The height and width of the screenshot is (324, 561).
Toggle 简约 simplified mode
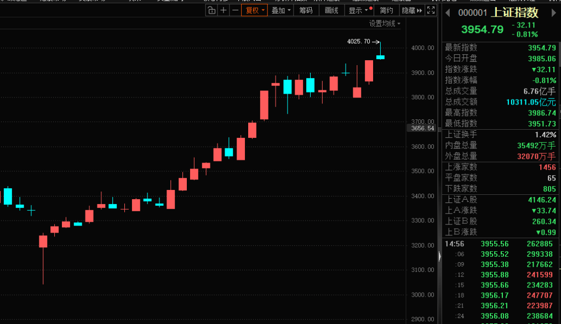point(386,10)
